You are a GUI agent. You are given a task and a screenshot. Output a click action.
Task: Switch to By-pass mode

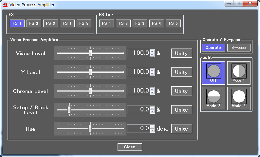click(239, 48)
